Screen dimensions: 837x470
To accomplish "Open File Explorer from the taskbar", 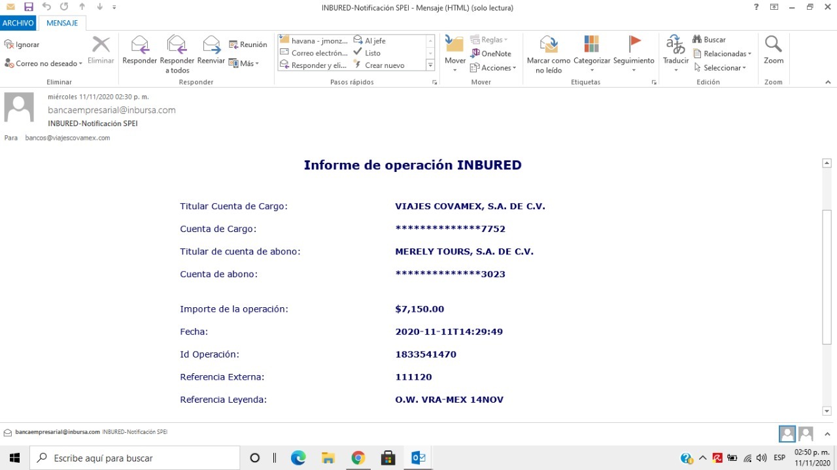I will click(x=328, y=458).
